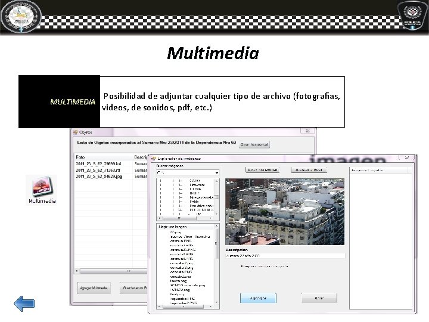This screenshot has width=429, height=322.
Task: Click Girar horizontal in the Objetos window
Action: pos(254,144)
